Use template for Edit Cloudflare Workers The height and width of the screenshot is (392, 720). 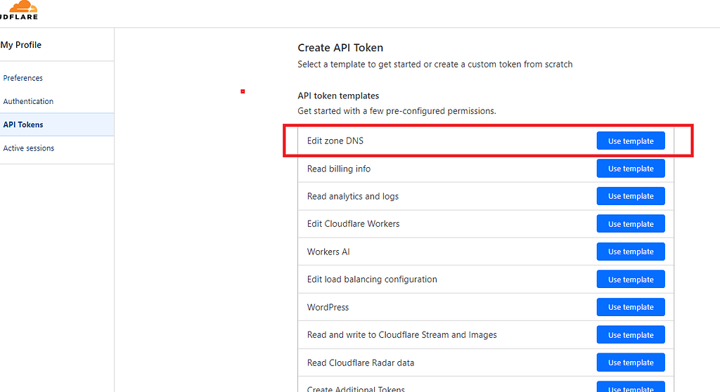(x=631, y=224)
